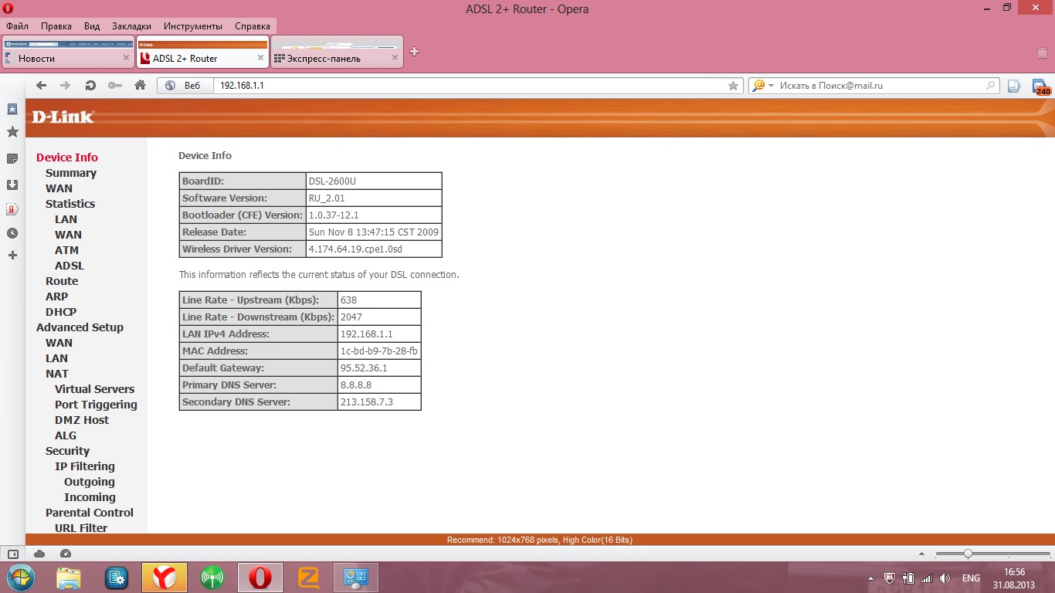Go to the Opera home page
This screenshot has height=593, width=1055.
(140, 86)
